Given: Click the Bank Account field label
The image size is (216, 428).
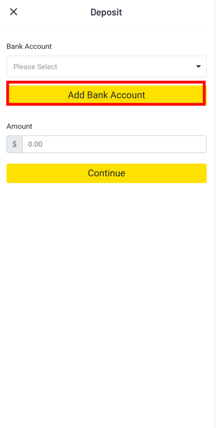Looking at the screenshot, I should point(29,46).
